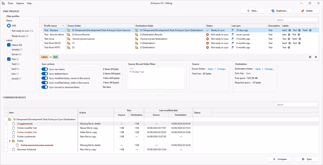The image size is (323, 165).
Task: Click the file icon of Nouveau fichier.txt
Action: point(14,149)
